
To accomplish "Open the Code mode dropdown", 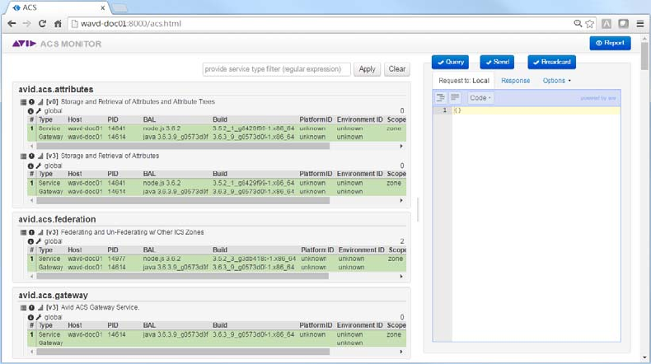I will point(480,98).
